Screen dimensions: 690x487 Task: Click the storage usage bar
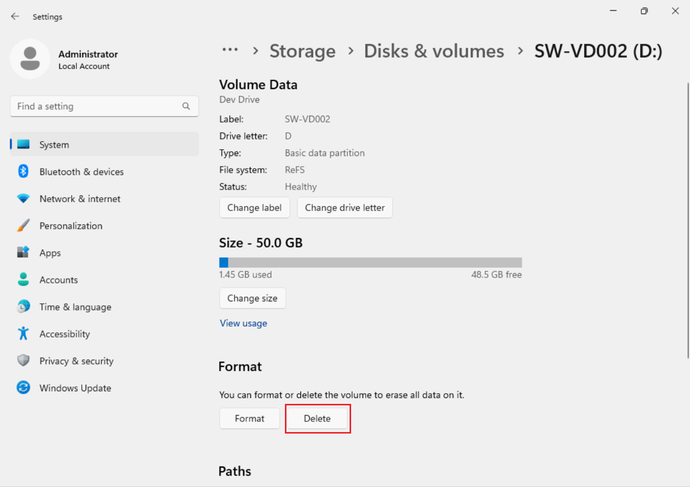pyautogui.click(x=370, y=262)
